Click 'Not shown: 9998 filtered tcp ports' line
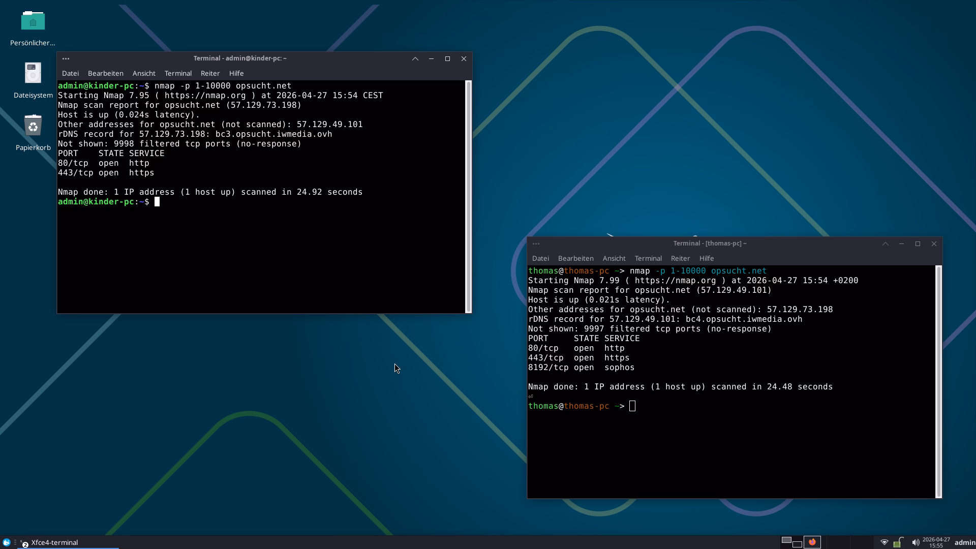The width and height of the screenshot is (976, 549). pyautogui.click(x=179, y=144)
